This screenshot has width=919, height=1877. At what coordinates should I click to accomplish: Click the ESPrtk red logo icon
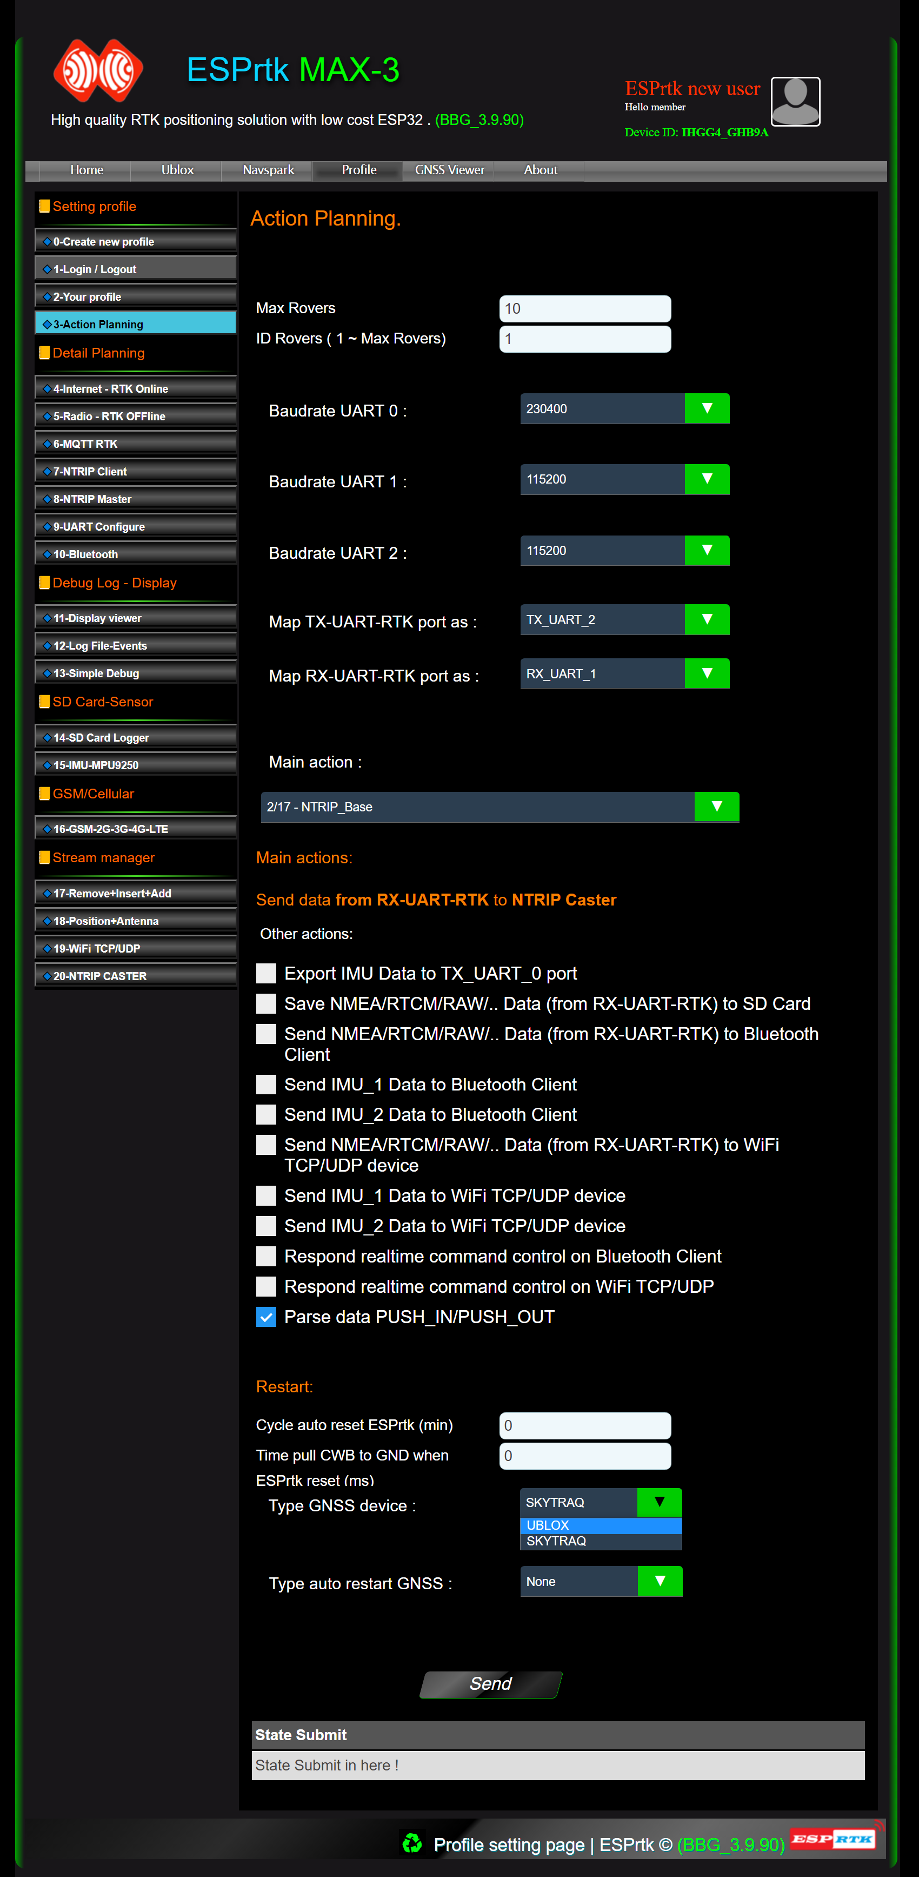click(x=98, y=71)
